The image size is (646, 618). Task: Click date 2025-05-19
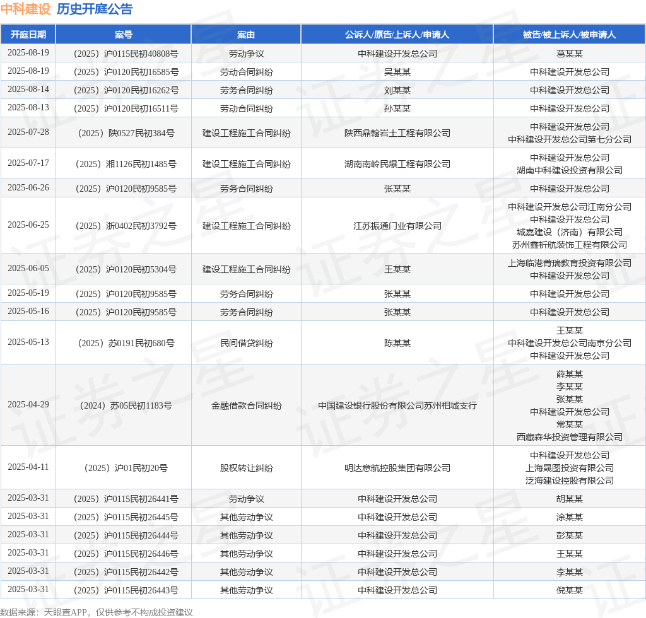[28, 293]
